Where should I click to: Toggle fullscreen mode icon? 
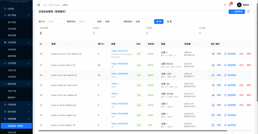pyautogui.click(x=225, y=5)
